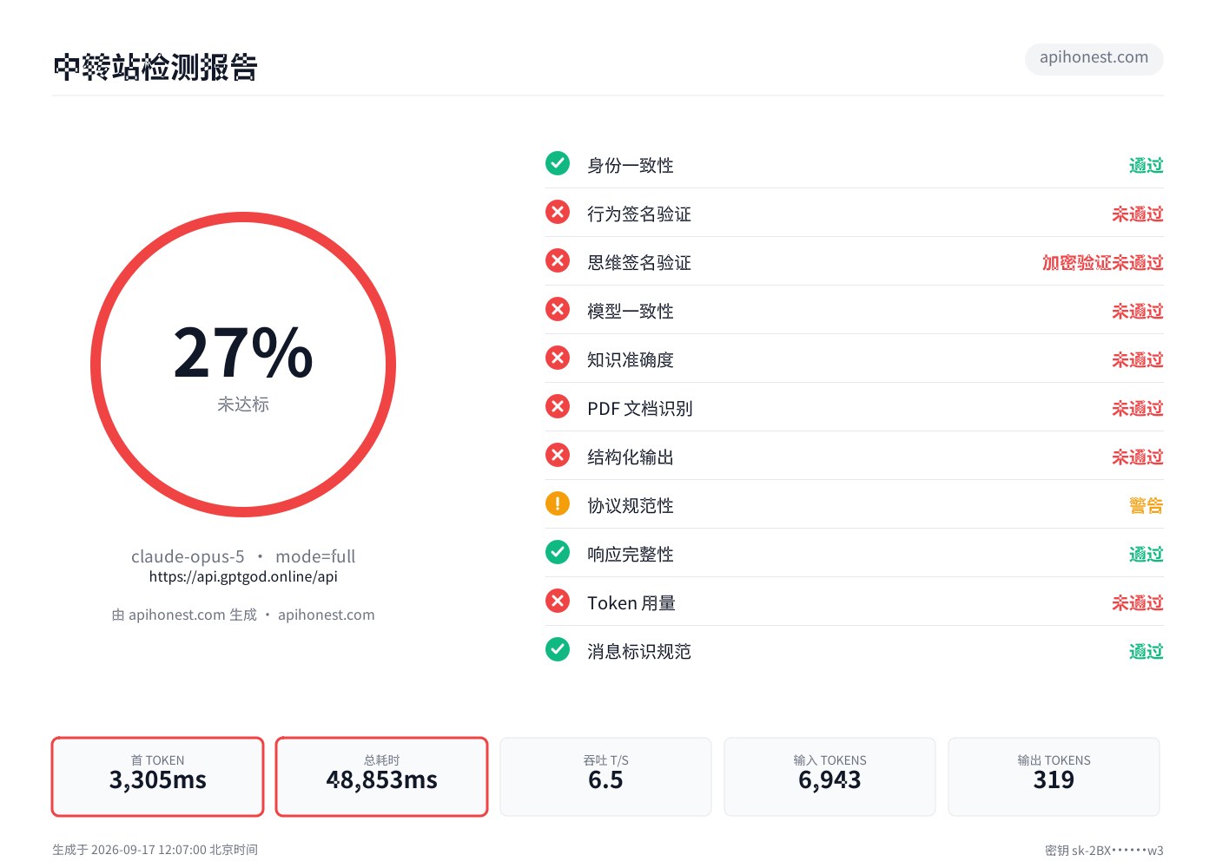Select the 总耗时 48,853ms card
Viewport: 1216px width, 868px height.
[x=381, y=777]
